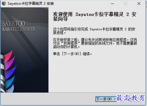Click the window title Sayatoo卡拉字幕精灵 2 安装

click(31, 4)
